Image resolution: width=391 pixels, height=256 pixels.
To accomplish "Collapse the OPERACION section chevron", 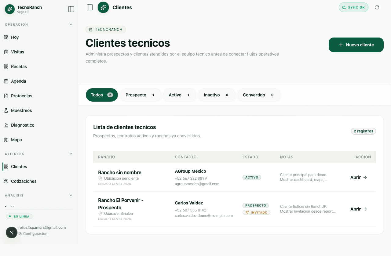I will click(71, 24).
